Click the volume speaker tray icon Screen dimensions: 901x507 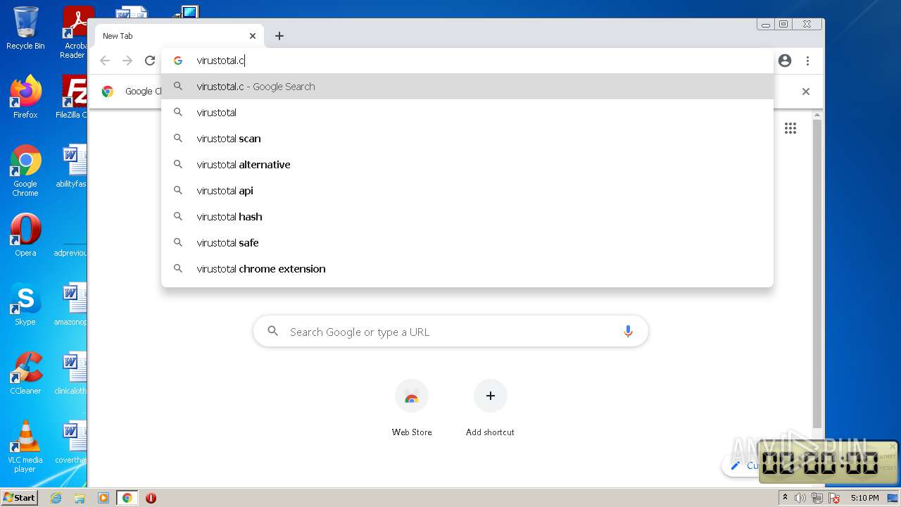[800, 498]
